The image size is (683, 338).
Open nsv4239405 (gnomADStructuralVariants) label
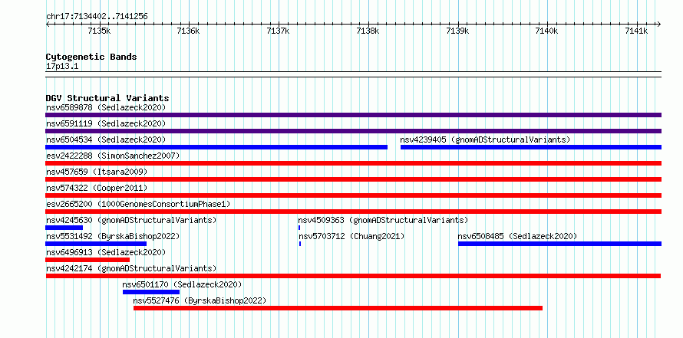(x=485, y=139)
